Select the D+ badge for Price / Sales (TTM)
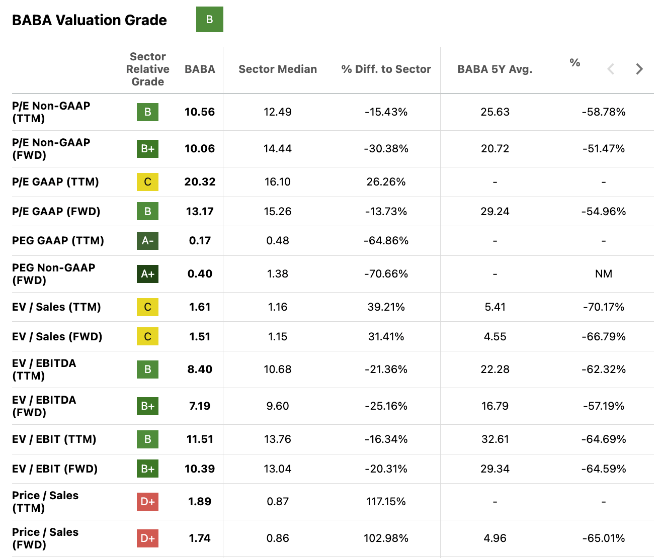This screenshot has height=558, width=660. (x=147, y=502)
